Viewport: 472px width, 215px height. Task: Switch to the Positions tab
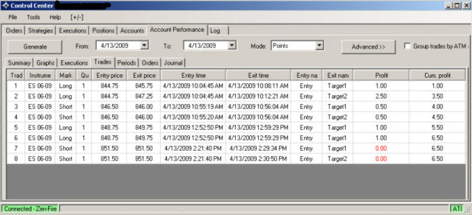click(x=103, y=30)
